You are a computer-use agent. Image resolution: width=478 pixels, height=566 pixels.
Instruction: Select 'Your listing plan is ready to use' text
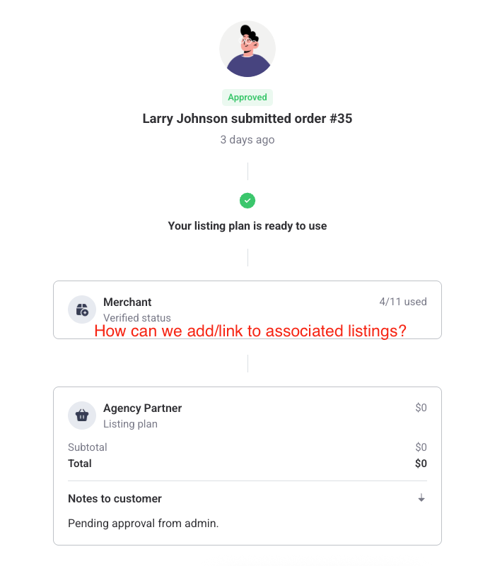[247, 226]
